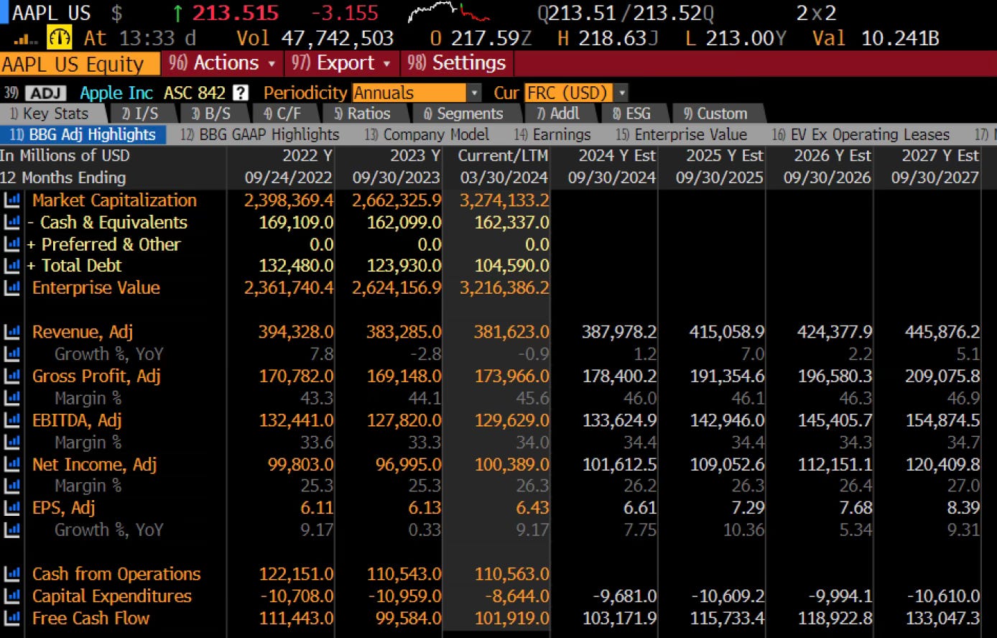This screenshot has height=638, width=997.
Task: Click the Vol 47,742,503 value
Action: (338, 38)
